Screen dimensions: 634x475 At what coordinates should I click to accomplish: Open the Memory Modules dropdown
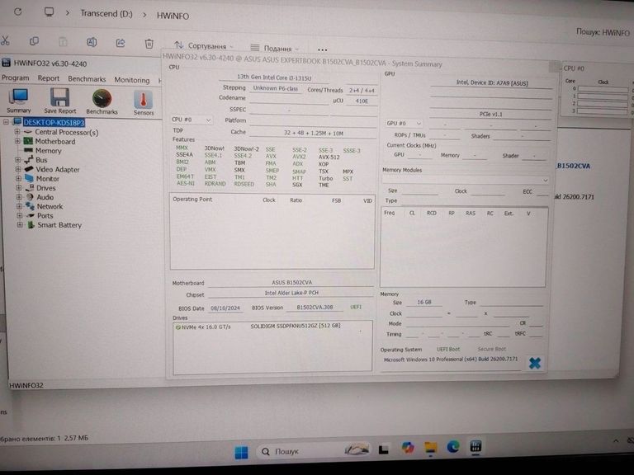click(x=465, y=179)
